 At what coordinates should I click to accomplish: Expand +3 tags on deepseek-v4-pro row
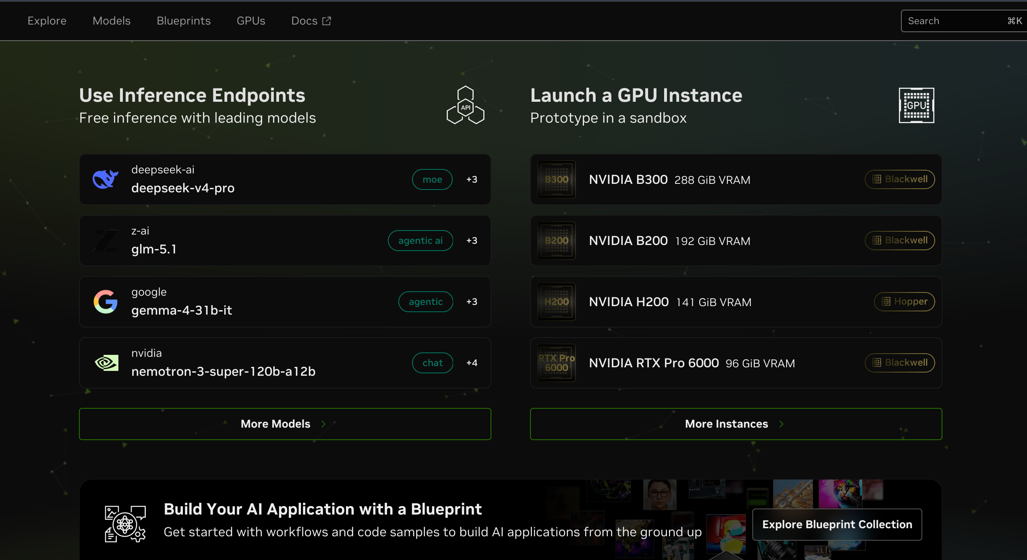coord(472,179)
